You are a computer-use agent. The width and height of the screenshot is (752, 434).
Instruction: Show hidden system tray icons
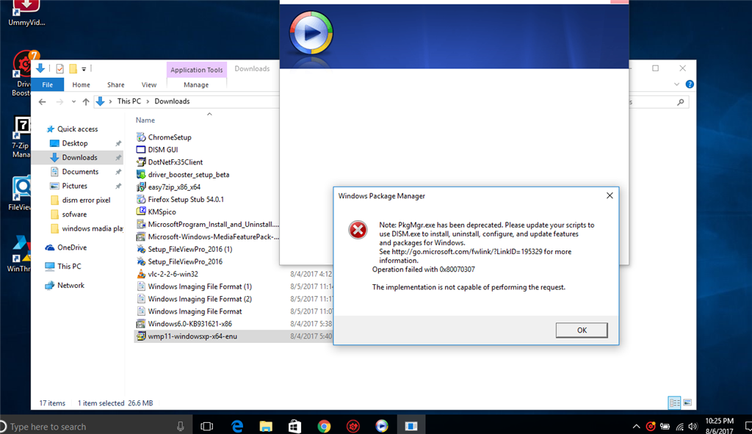coord(637,427)
